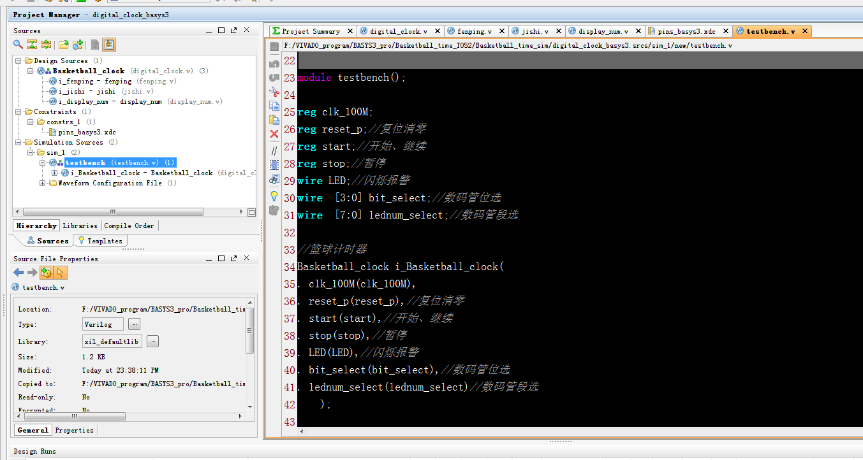This screenshot has width=863, height=460.
Task: Toggle the cursor selection button in Source File Properties
Action: click(x=61, y=273)
